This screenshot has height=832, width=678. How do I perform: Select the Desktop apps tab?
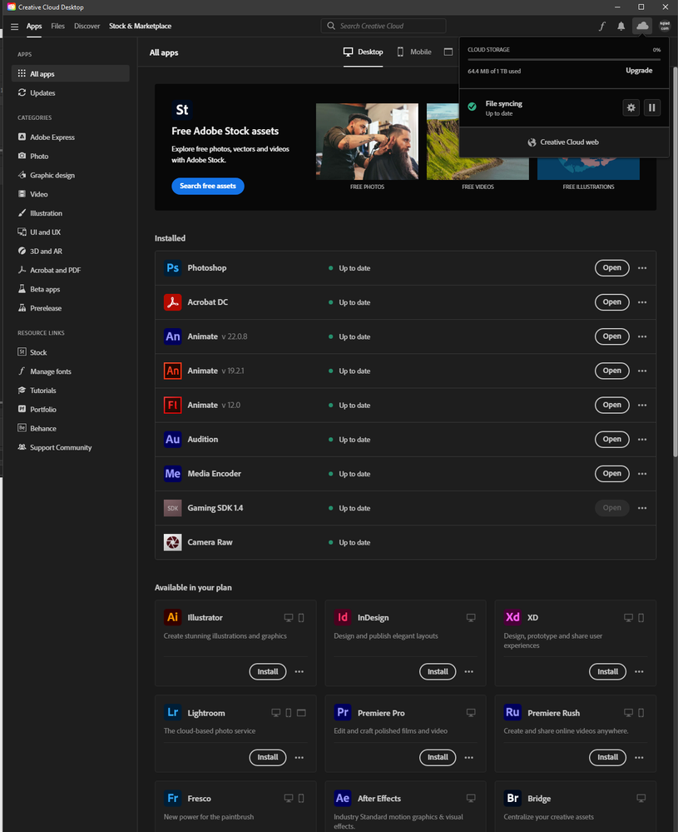point(363,52)
